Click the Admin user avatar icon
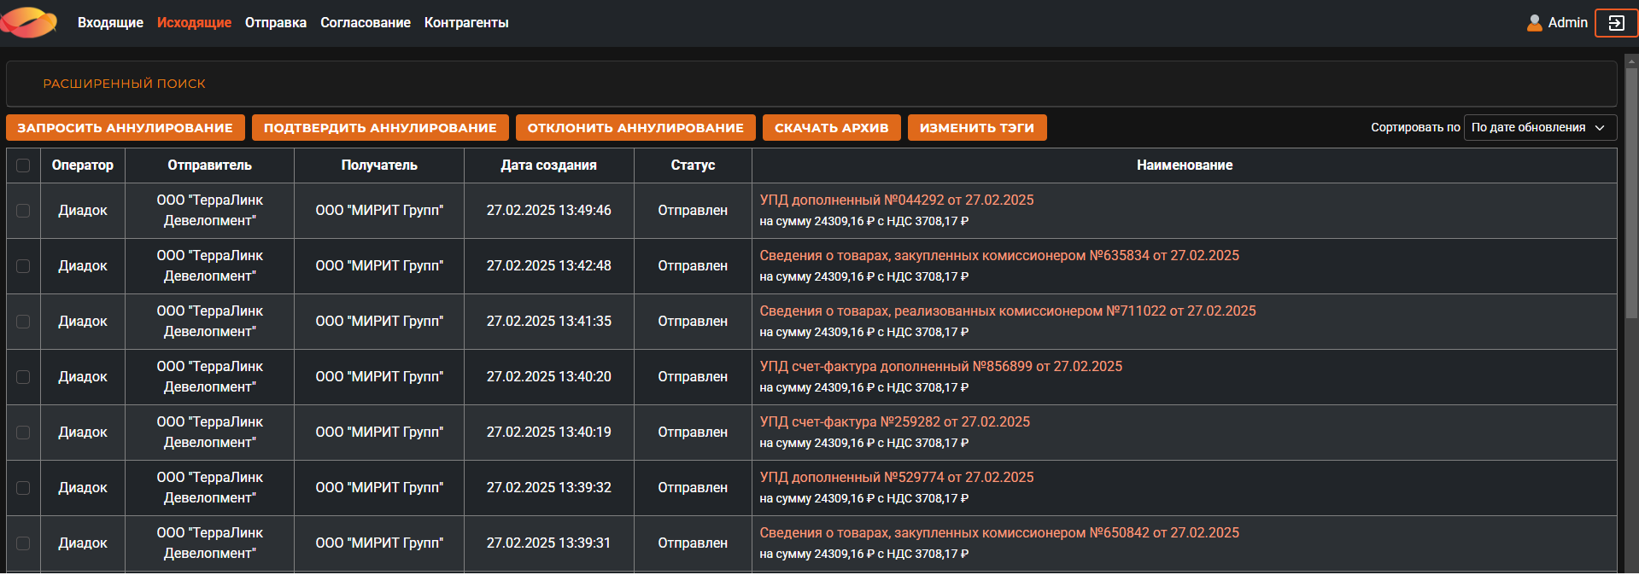Image resolution: width=1639 pixels, height=575 pixels. point(1535,23)
